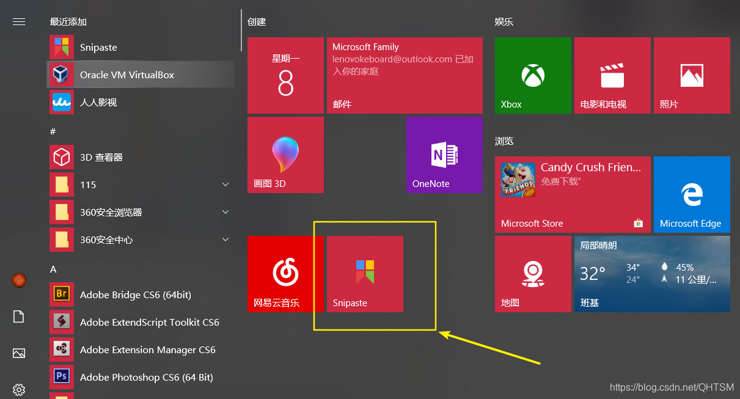The width and height of the screenshot is (740, 399).
Task: Launch Oracle VM VirtualBox from the app list
Action: tap(141, 75)
